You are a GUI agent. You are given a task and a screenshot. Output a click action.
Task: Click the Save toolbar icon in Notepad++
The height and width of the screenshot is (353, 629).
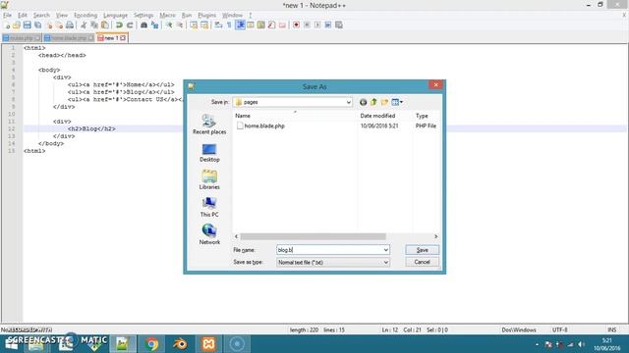click(x=27, y=25)
